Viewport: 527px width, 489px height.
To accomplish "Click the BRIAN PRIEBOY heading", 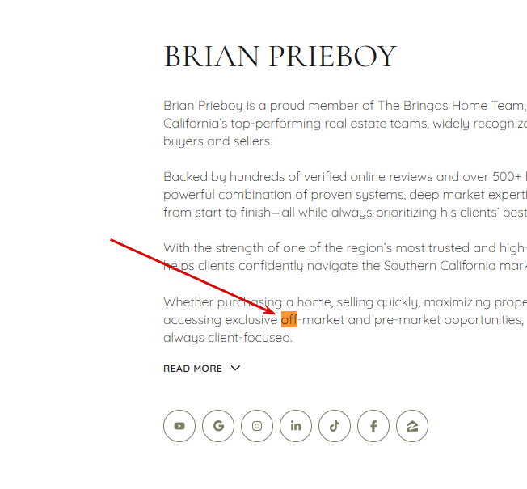I will [x=280, y=56].
